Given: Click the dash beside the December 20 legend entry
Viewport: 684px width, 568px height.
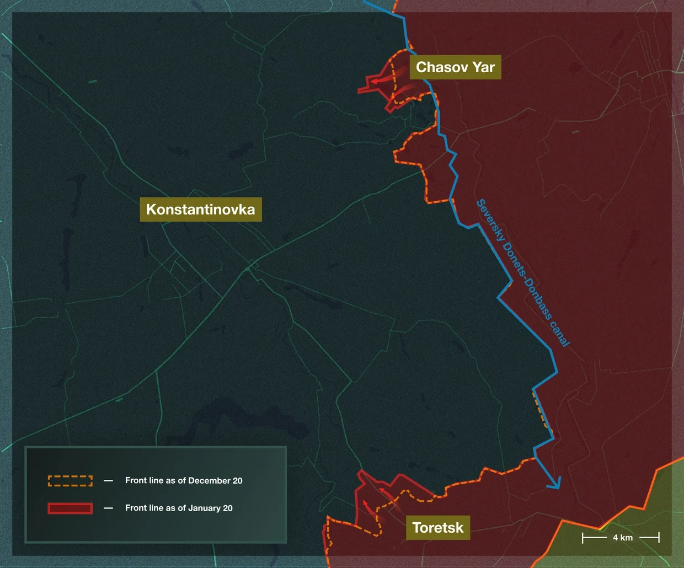Looking at the screenshot, I should click(108, 481).
